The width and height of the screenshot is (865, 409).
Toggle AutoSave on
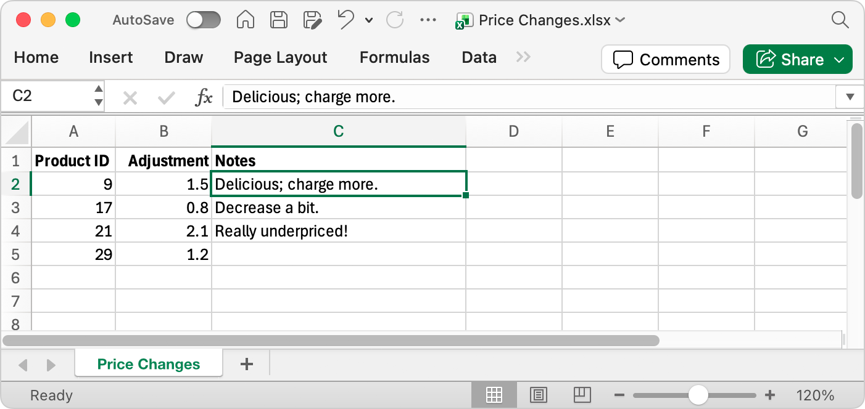point(204,20)
